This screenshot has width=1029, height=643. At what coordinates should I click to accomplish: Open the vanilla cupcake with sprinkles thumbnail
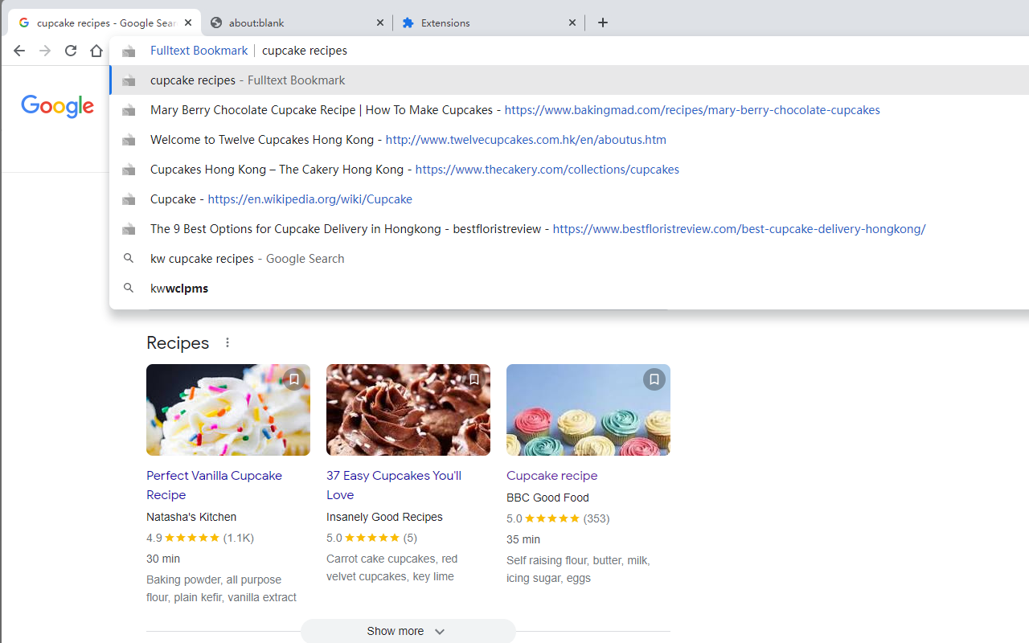pos(228,410)
